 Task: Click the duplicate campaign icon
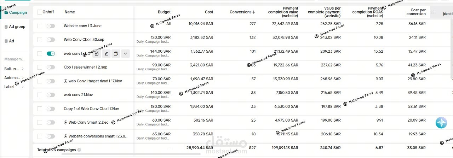[116, 54]
